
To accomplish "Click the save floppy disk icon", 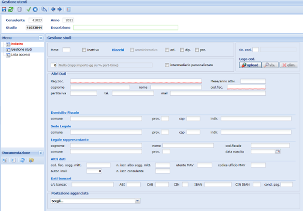I will click(4, 9).
